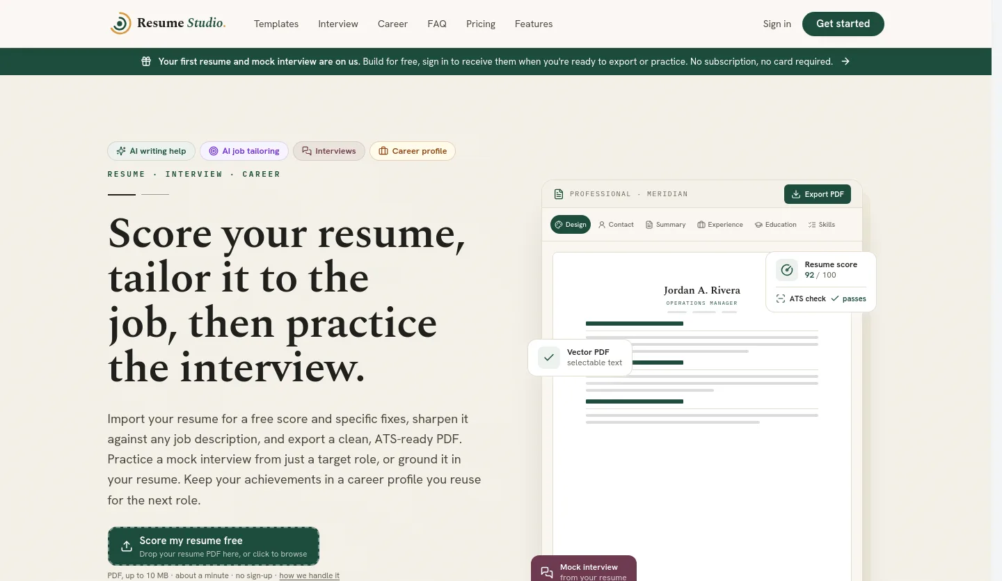
Task: Click the person icon beside Contact
Action: (x=602, y=225)
